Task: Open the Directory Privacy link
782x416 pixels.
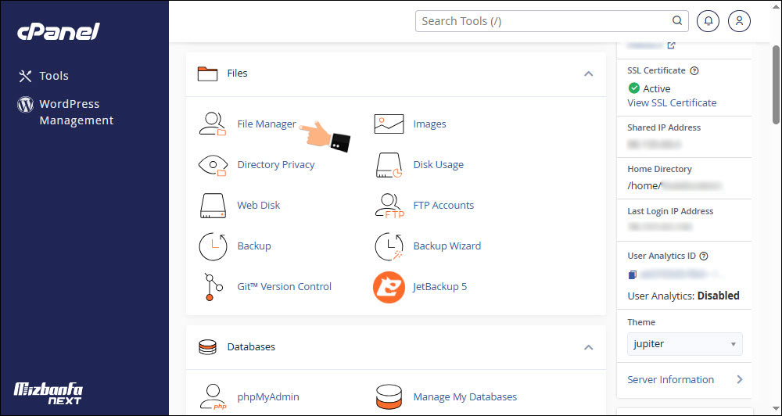Action: (276, 165)
